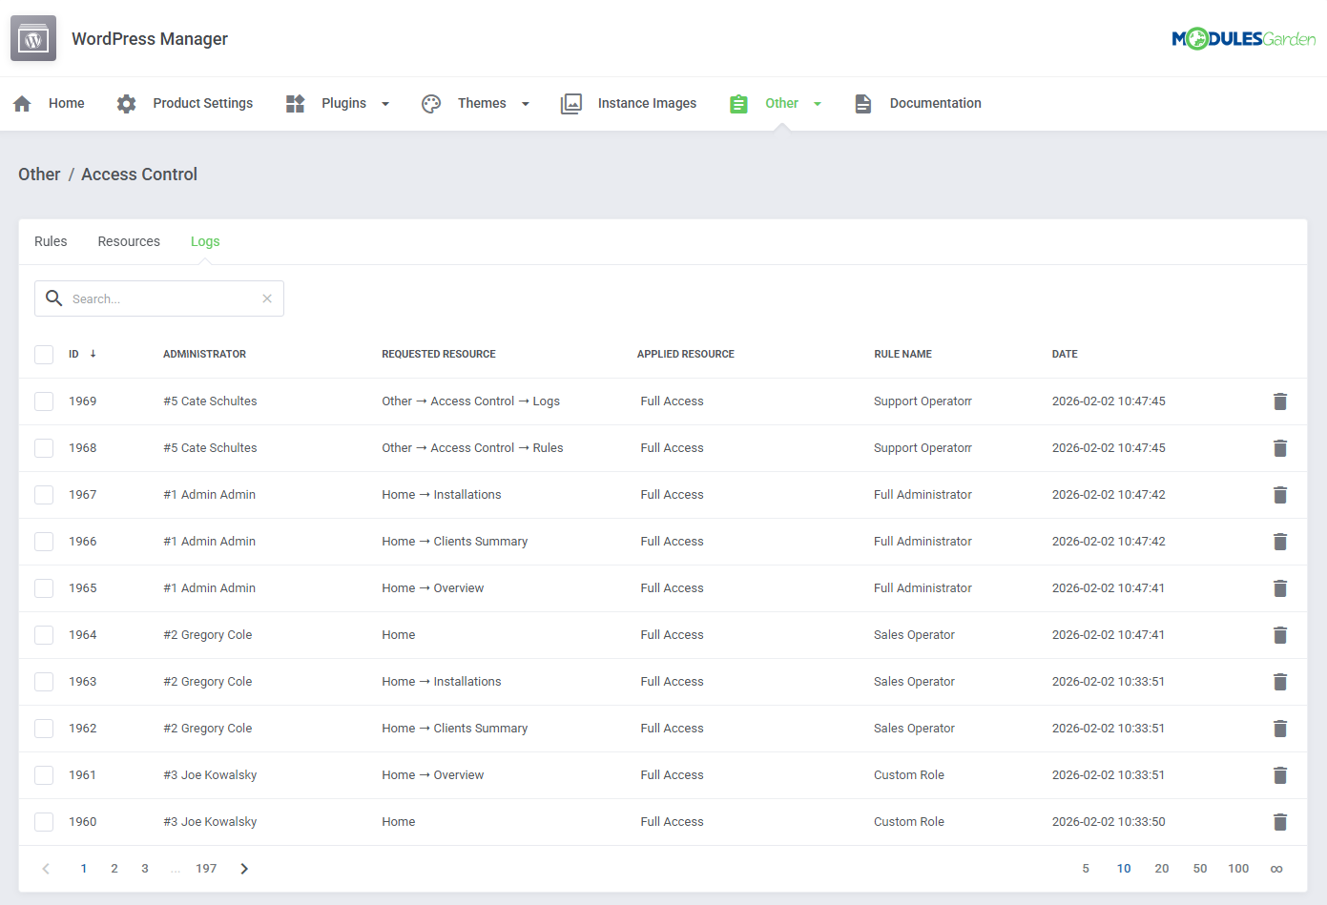The width and height of the screenshot is (1327, 905).
Task: Select the Plugins puzzle icon
Action: click(x=294, y=103)
